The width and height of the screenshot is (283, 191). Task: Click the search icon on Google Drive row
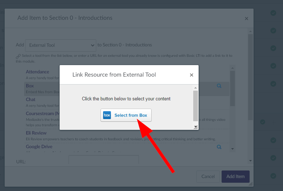219,147
